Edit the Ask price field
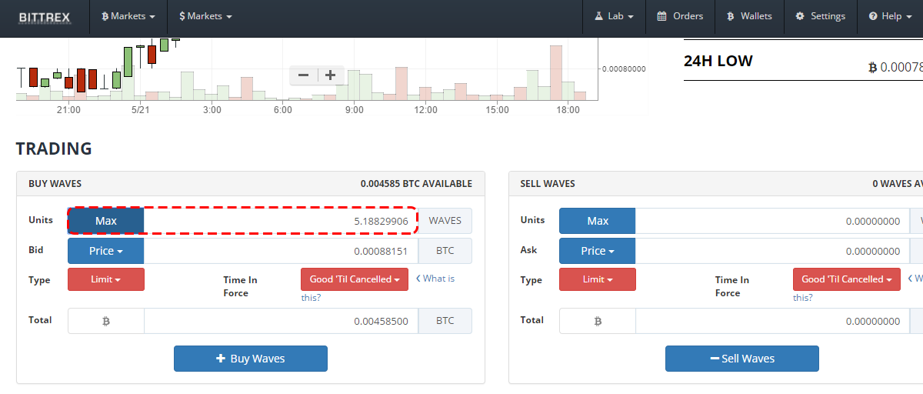The width and height of the screenshot is (923, 394). click(x=773, y=251)
